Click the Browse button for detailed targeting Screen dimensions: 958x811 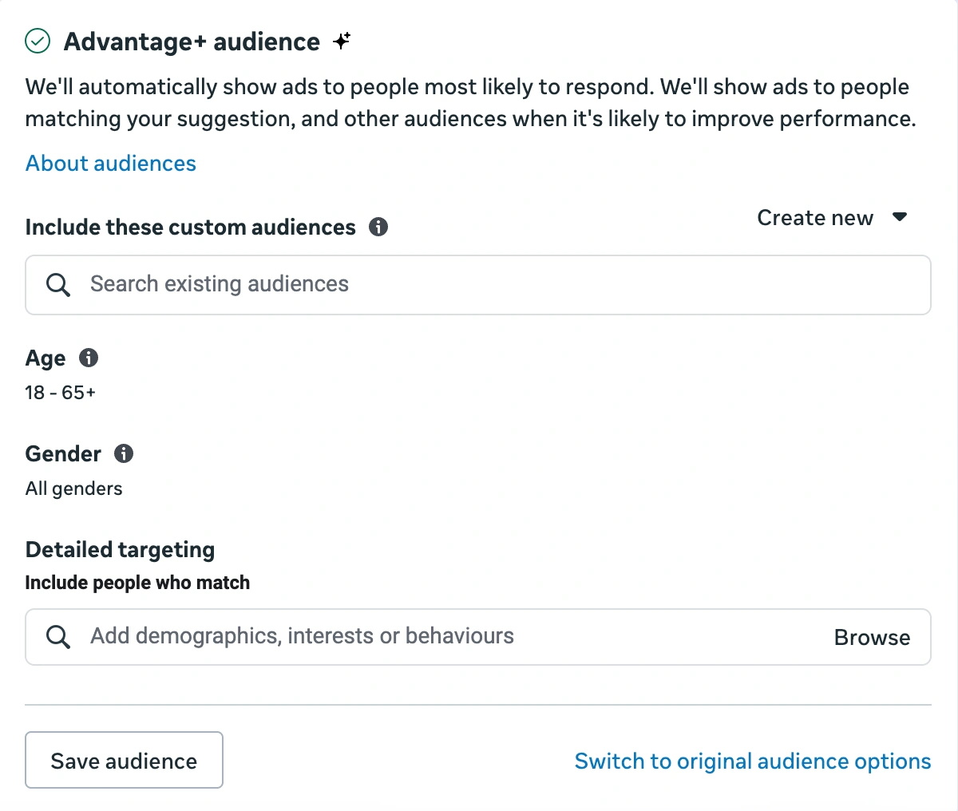tap(872, 637)
